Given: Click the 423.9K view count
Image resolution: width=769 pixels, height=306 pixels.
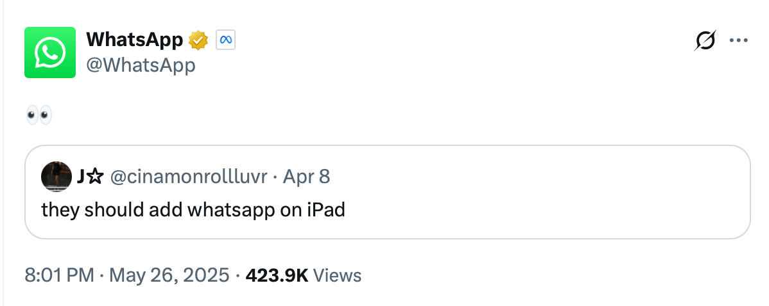Looking at the screenshot, I should coord(277,275).
